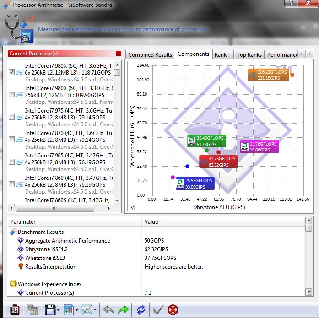Click the line graph icon
The width and height of the screenshot is (319, 318).
coord(87,310)
